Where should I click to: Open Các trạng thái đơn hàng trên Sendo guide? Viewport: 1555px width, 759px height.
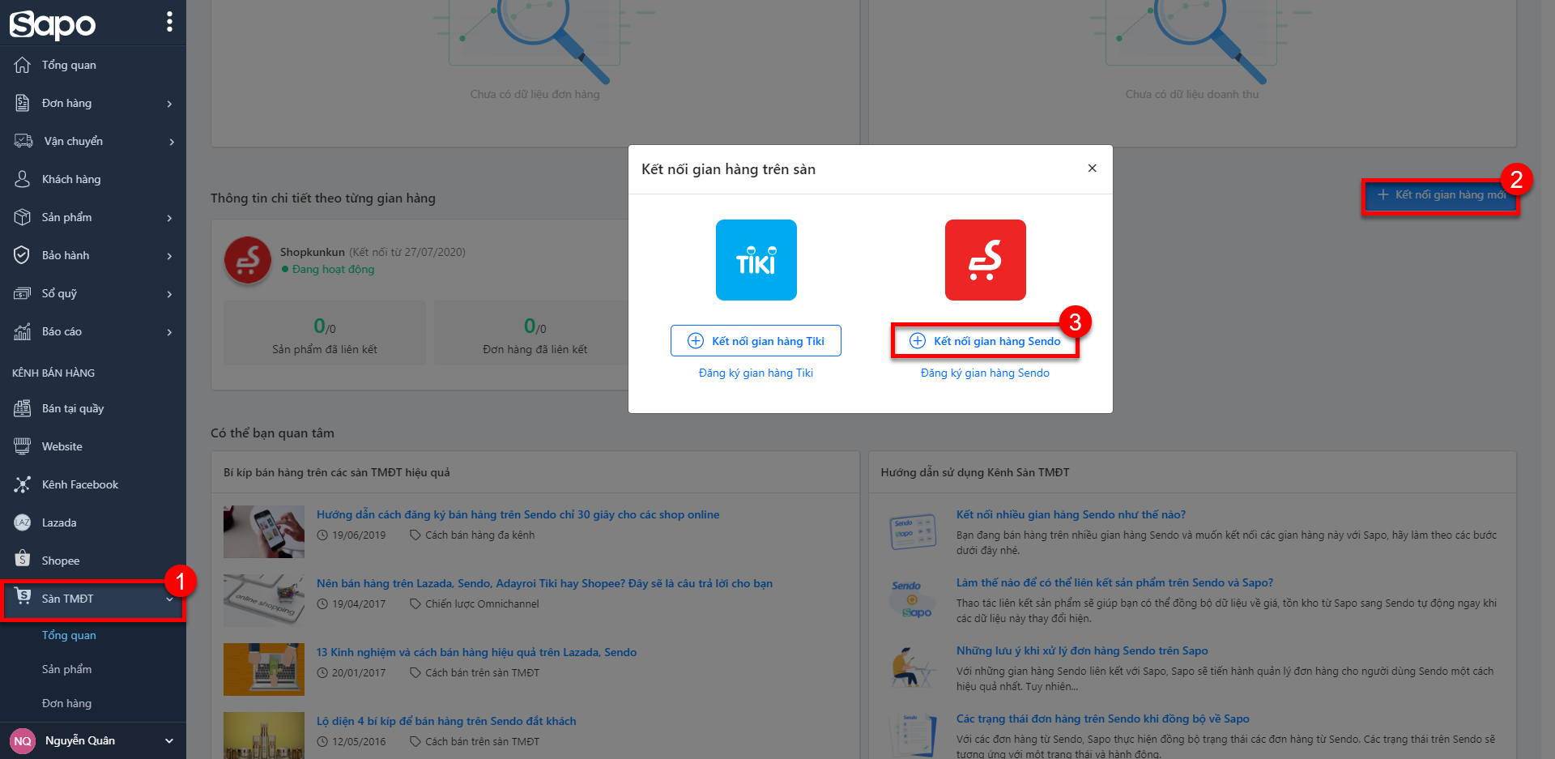(x=1102, y=718)
